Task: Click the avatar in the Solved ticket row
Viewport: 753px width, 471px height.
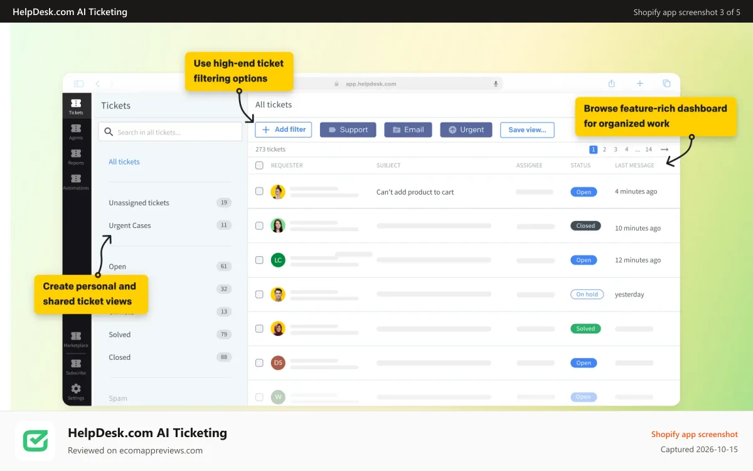Action: tap(278, 328)
